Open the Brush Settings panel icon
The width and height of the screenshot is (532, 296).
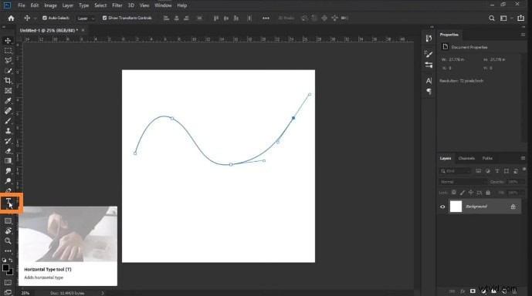[x=429, y=54]
